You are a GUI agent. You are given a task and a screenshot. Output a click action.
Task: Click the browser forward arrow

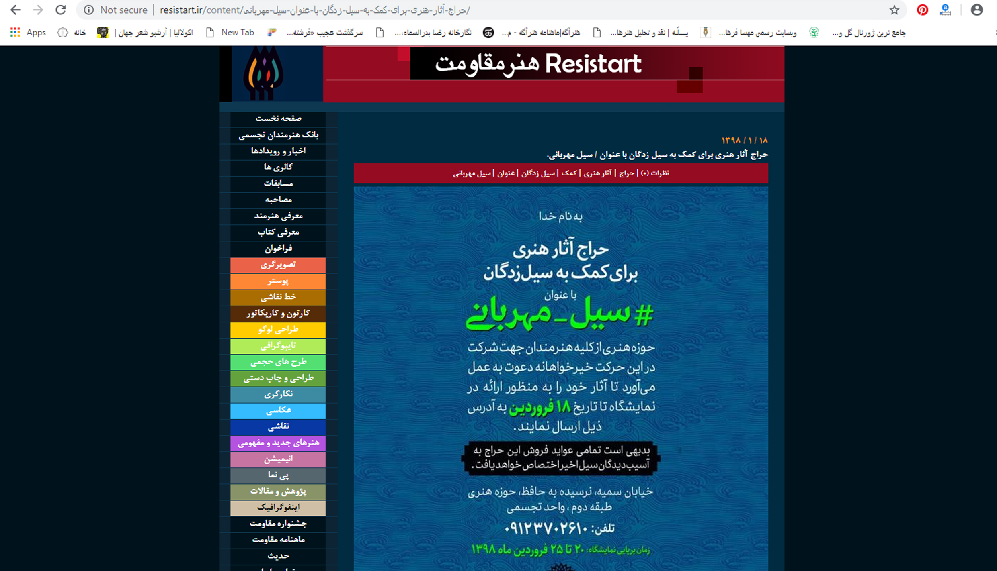pyautogui.click(x=38, y=10)
